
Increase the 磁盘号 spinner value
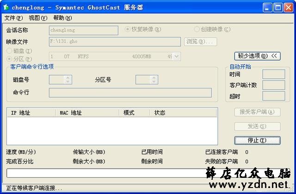click(x=68, y=77)
